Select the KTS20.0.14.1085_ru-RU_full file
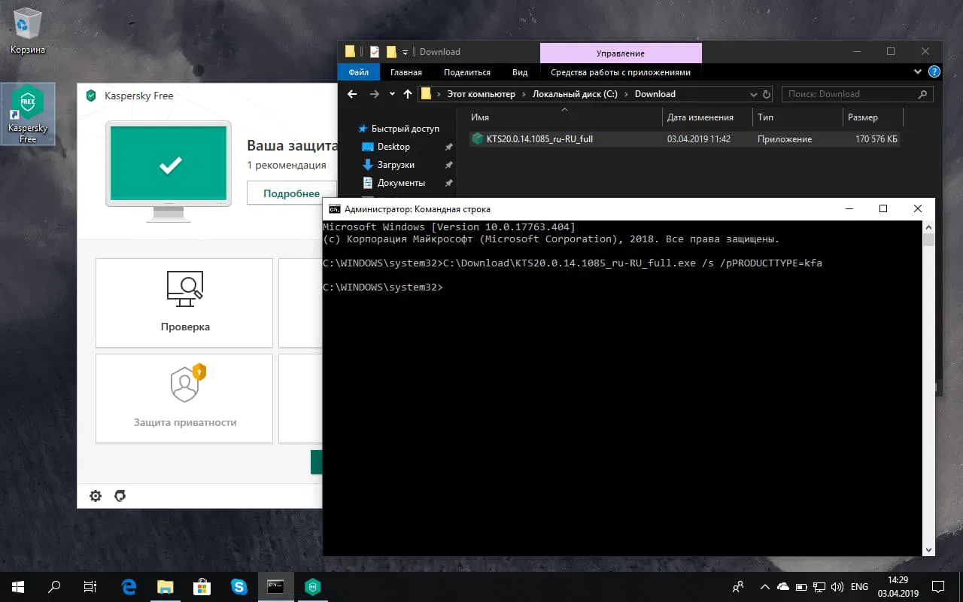Screen dimensions: 963x602 click(539, 139)
